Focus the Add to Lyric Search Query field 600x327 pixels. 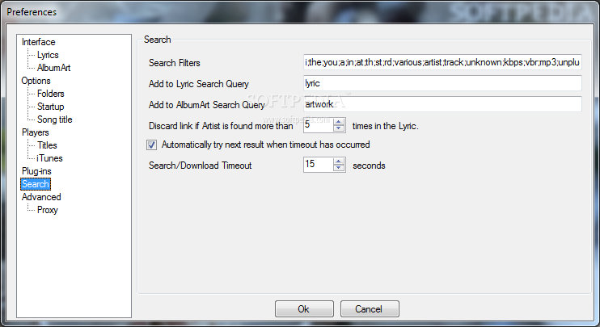[x=442, y=83]
